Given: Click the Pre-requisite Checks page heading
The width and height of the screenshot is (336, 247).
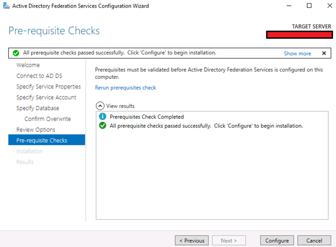Looking at the screenshot, I should click(54, 31).
